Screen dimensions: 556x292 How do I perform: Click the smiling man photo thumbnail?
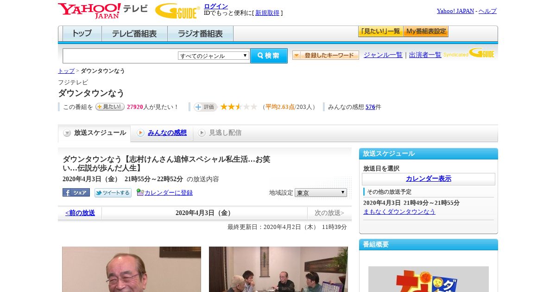132,269
